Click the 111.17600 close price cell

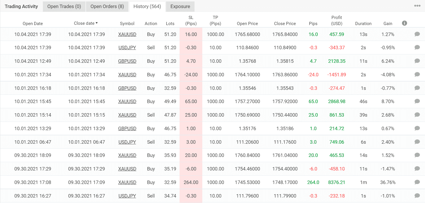click(285, 142)
